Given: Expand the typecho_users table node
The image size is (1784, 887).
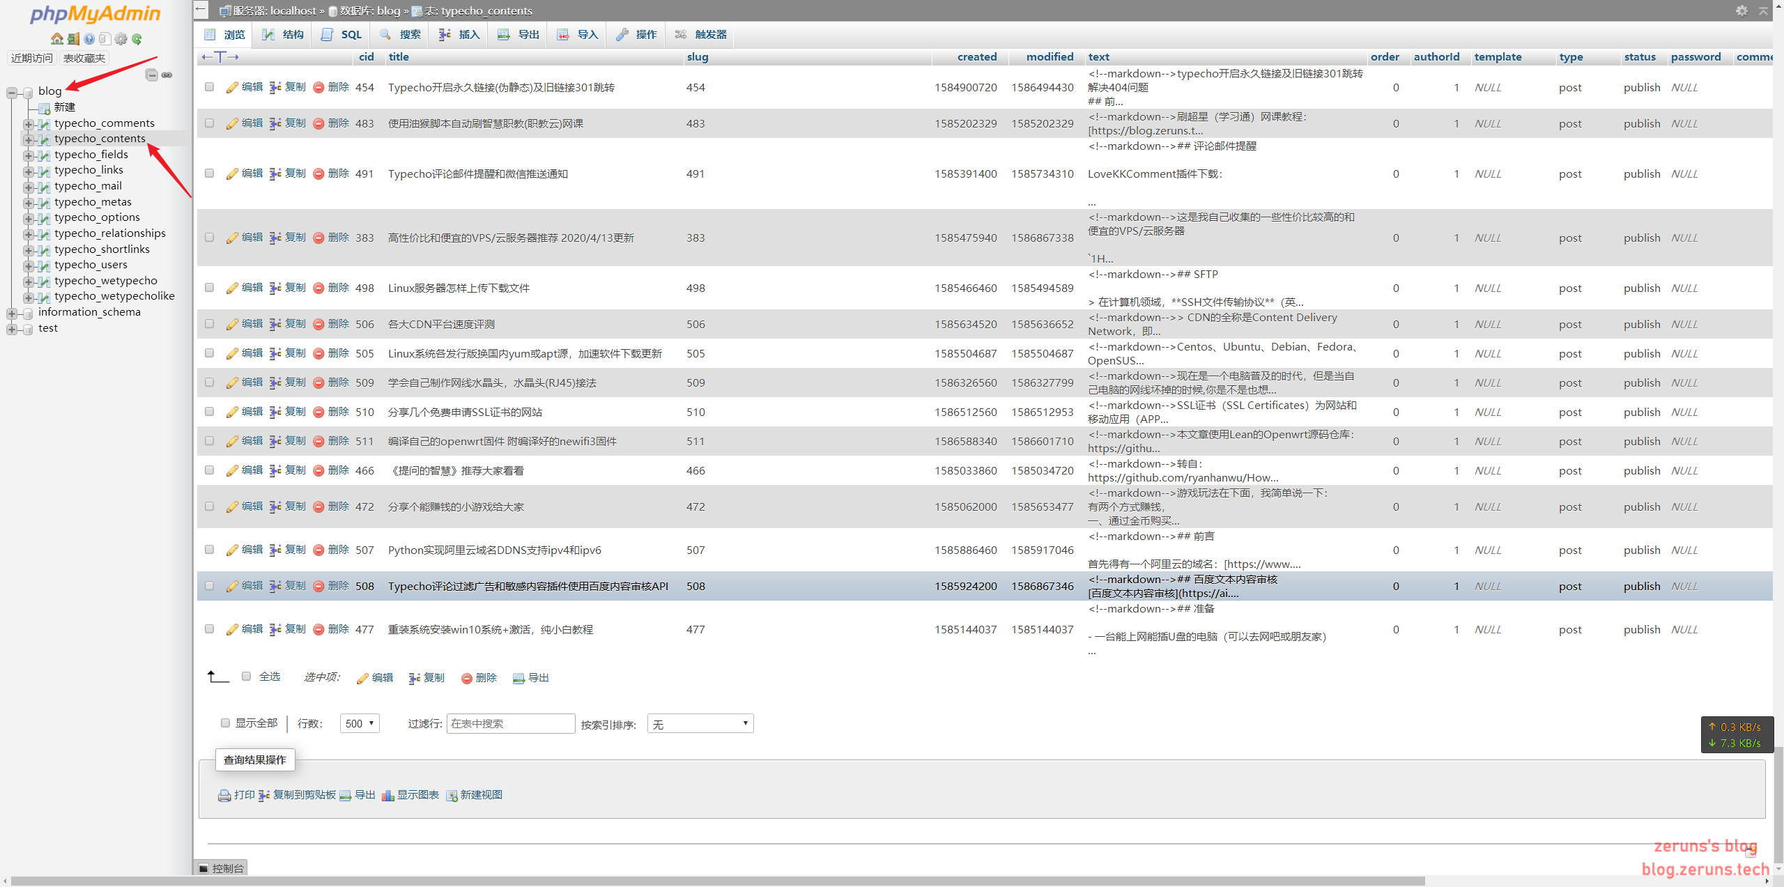Looking at the screenshot, I should click(x=28, y=266).
